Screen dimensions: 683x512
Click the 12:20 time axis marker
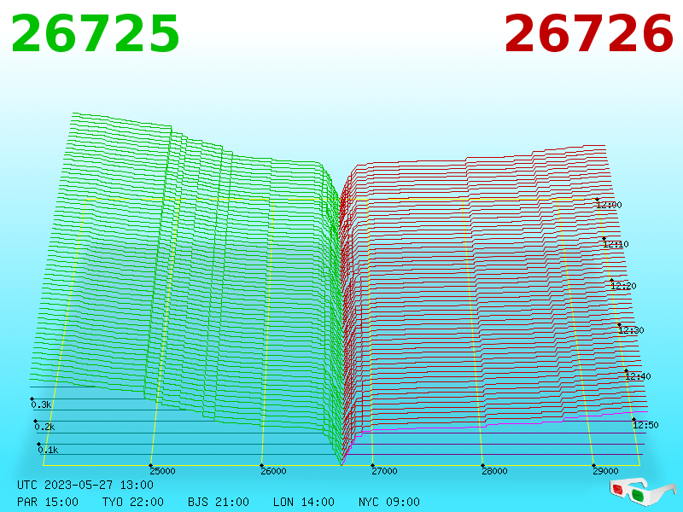tap(623, 286)
